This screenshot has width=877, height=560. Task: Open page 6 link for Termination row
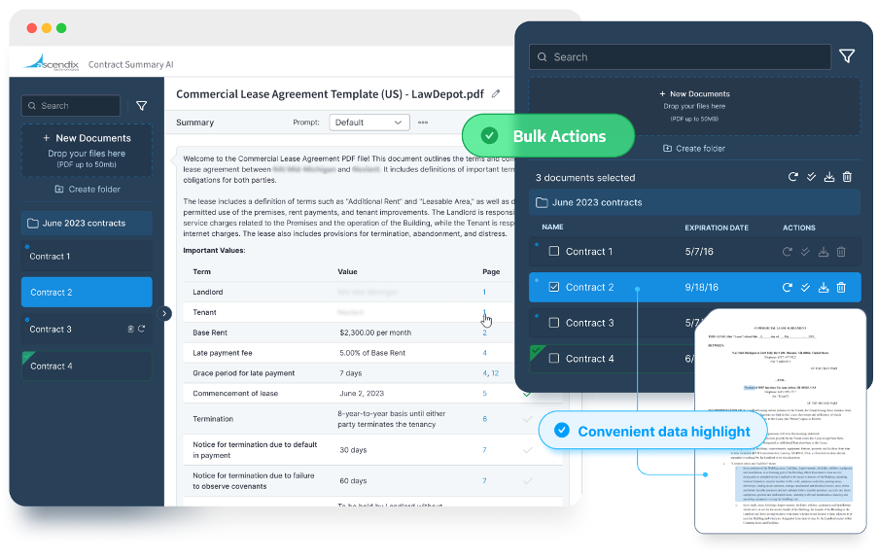pos(484,419)
